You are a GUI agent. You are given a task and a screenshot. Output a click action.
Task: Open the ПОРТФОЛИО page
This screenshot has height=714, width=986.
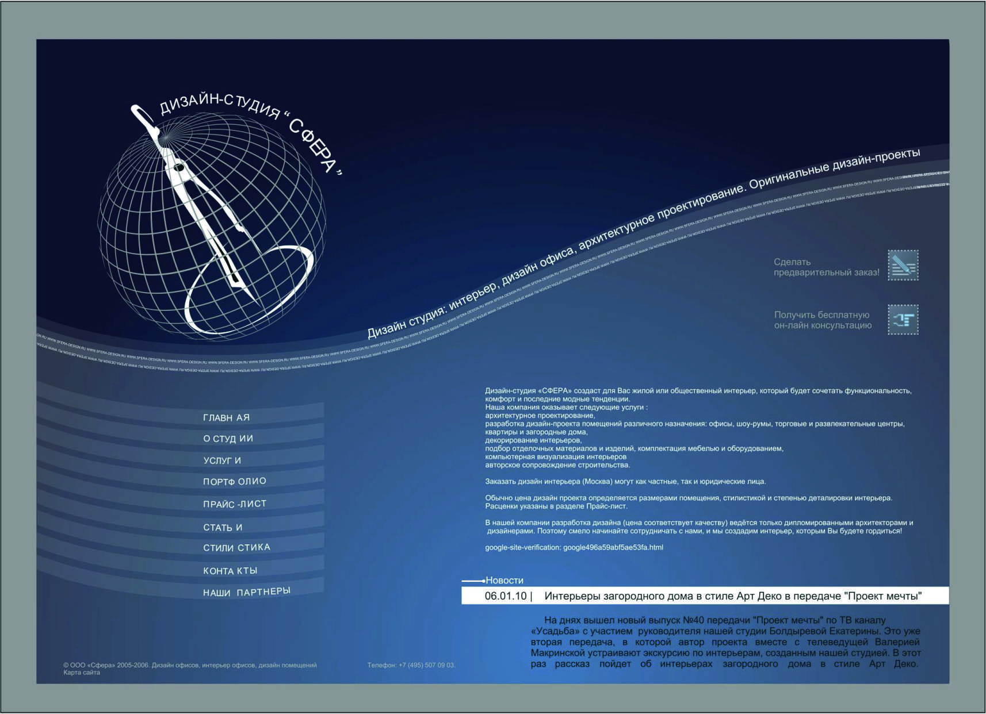point(235,481)
